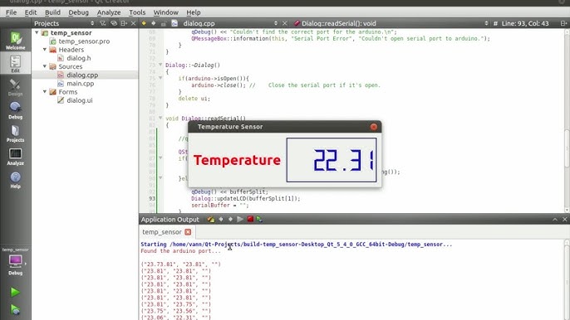
Task: Open the Debug menu
Action: click(x=78, y=12)
